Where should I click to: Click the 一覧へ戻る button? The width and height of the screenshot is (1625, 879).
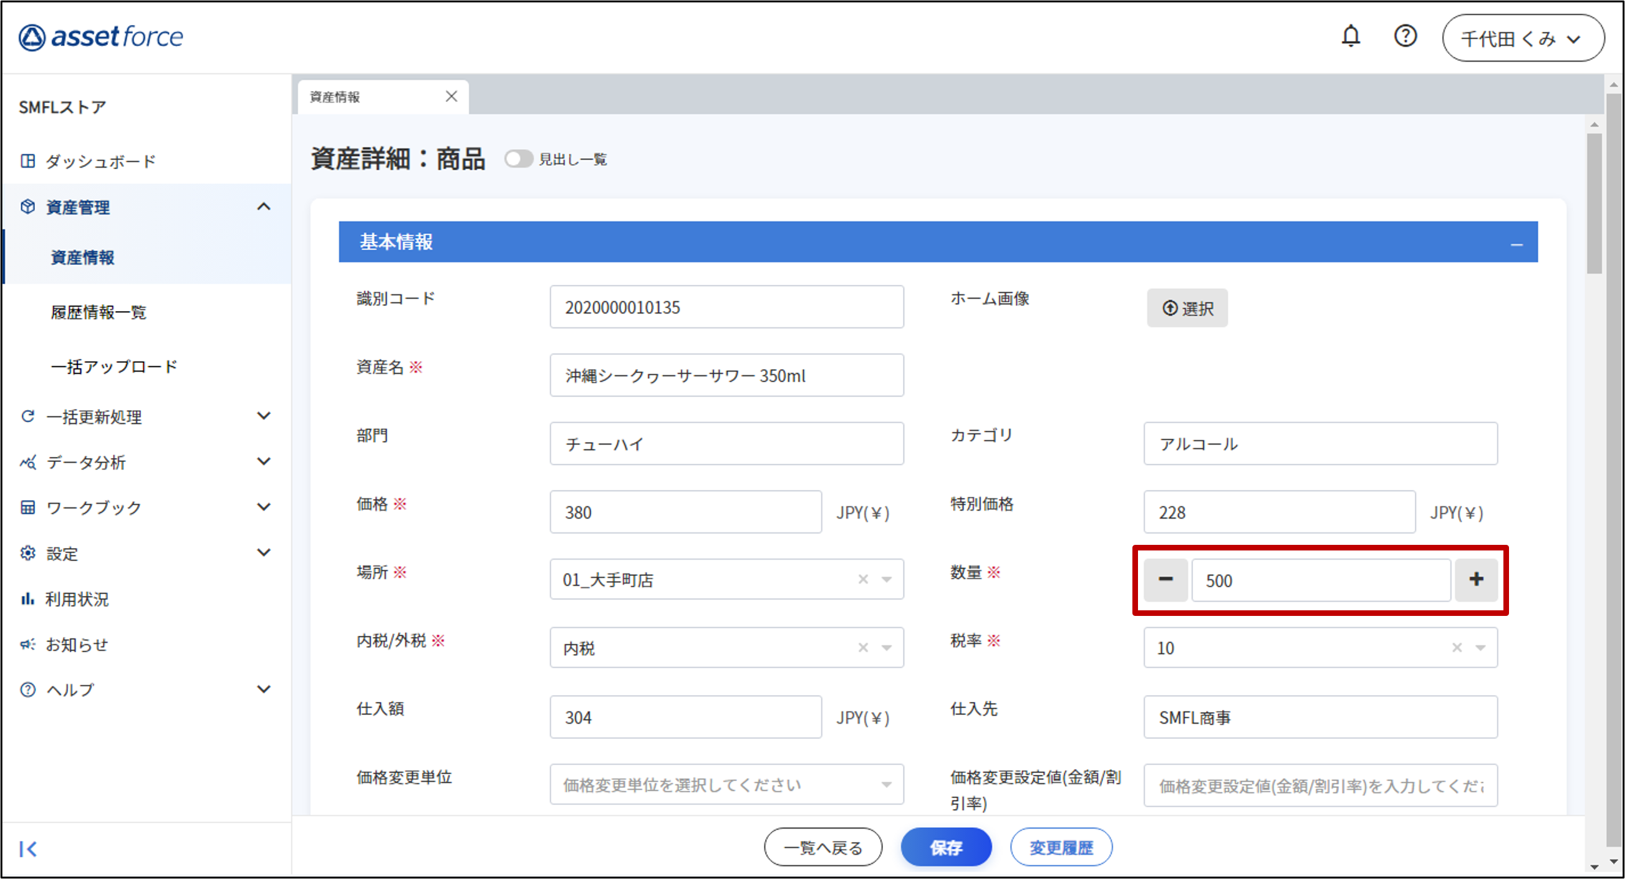pyautogui.click(x=822, y=847)
